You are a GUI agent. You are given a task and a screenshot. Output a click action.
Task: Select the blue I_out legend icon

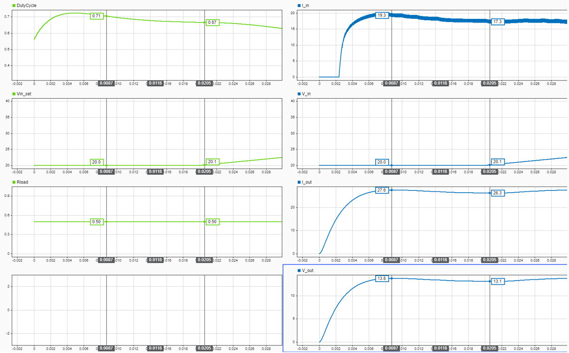coord(298,182)
